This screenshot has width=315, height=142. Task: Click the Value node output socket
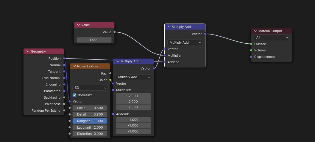click(115, 32)
